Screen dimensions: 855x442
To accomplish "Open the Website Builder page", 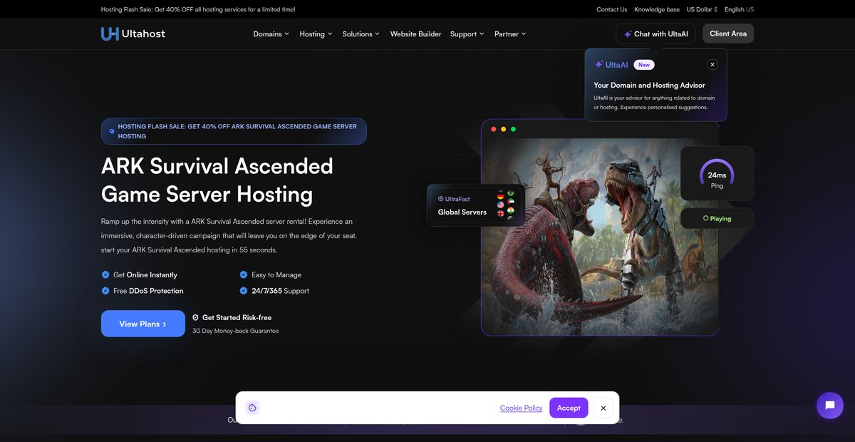I will 415,34.
